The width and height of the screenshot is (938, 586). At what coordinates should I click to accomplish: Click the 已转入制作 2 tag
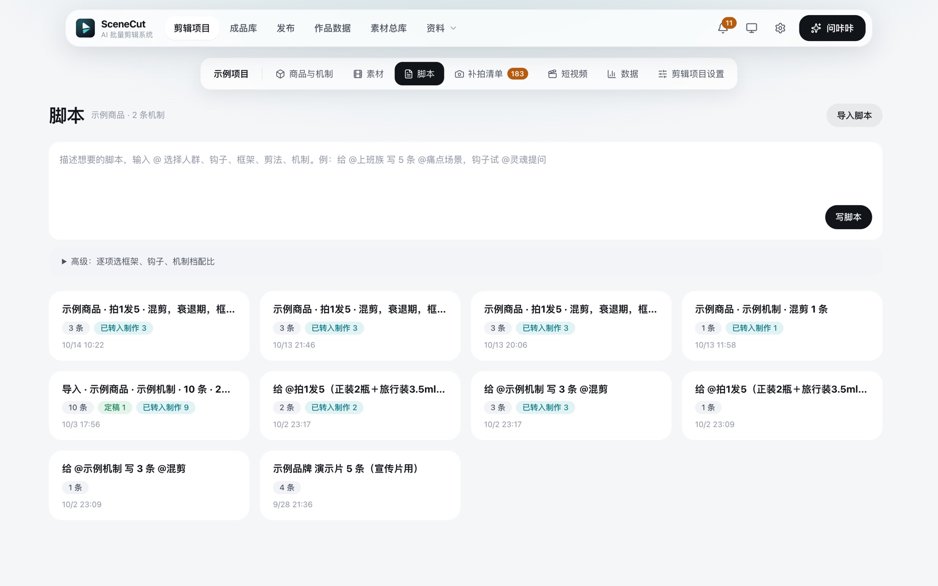(x=334, y=407)
